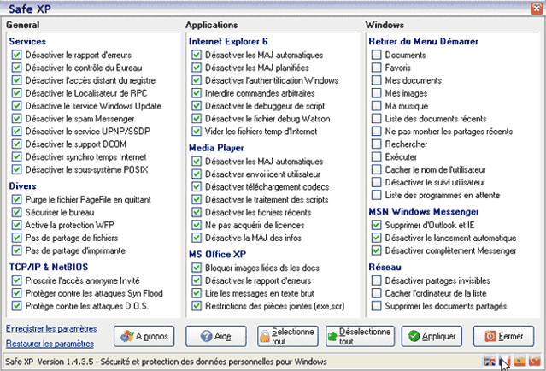Click Selectionne tout button
This screenshot has height=371, width=546.
pyautogui.click(x=288, y=336)
